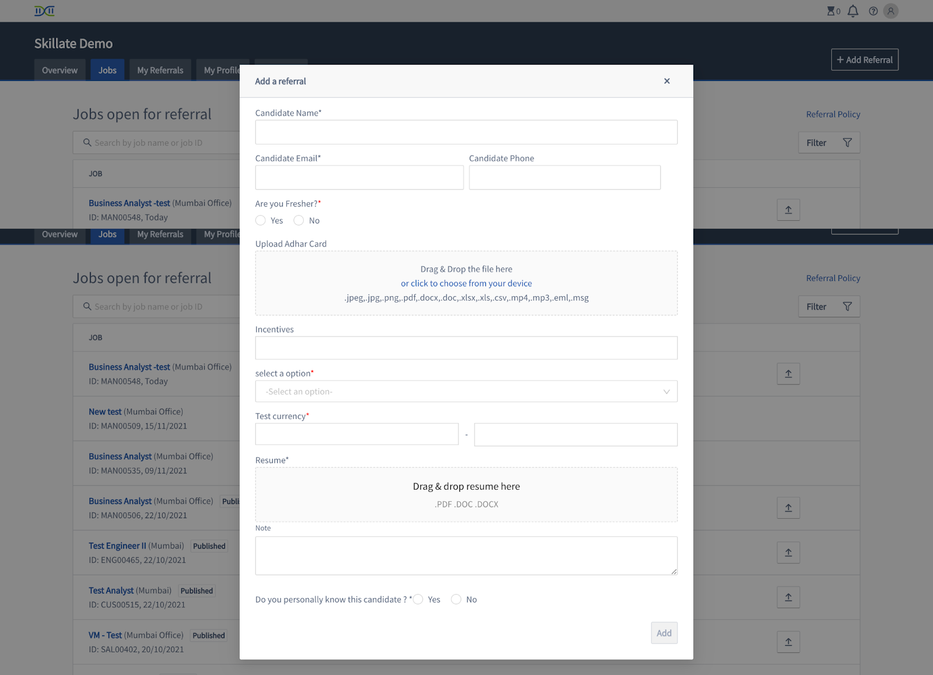Click the Candidate Name input field
Image resolution: width=933 pixels, height=675 pixels.
pos(466,132)
